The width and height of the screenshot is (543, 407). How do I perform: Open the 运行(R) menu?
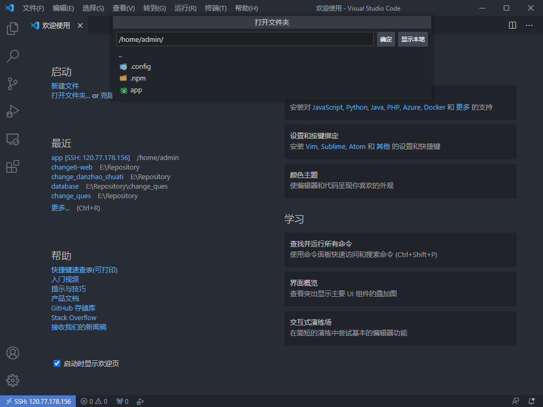click(x=185, y=8)
